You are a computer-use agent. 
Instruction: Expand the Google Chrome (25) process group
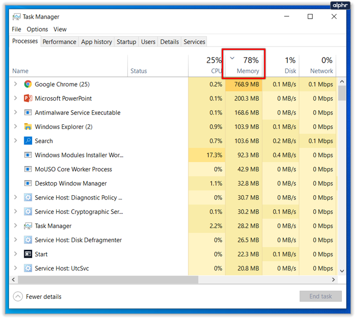pyautogui.click(x=15, y=84)
